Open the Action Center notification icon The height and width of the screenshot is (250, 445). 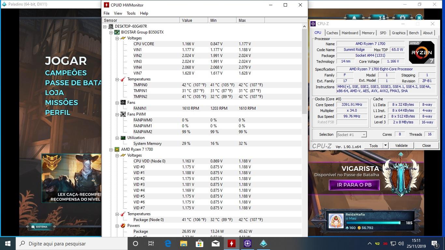(x=434, y=243)
